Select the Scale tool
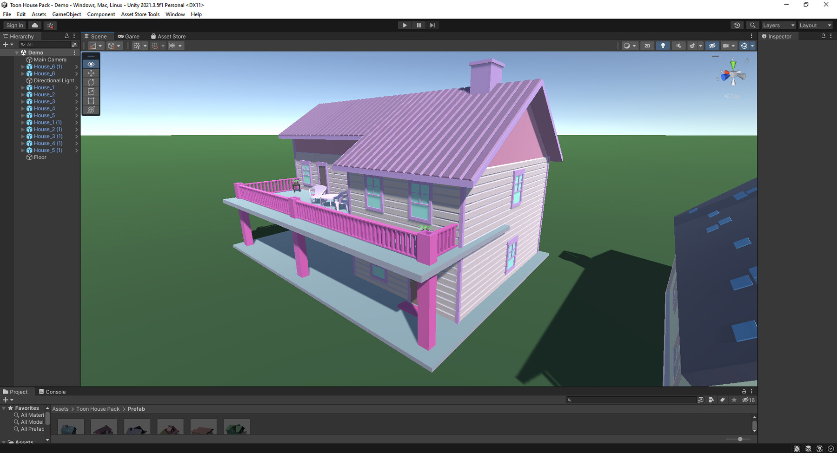 (x=91, y=92)
